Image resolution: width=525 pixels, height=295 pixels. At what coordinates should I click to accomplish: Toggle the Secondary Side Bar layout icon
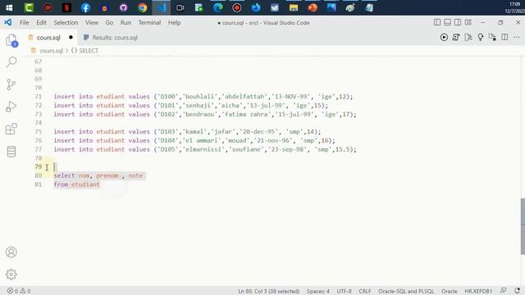point(458,22)
